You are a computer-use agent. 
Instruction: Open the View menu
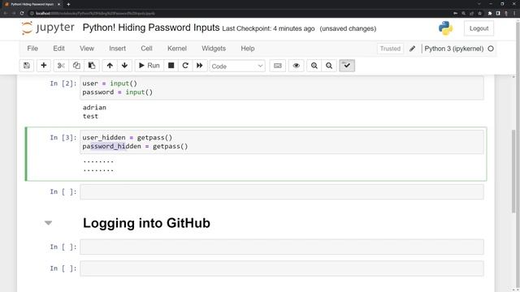[x=87, y=49]
